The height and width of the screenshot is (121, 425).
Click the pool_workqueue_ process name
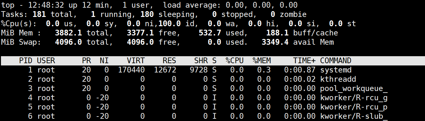pyautogui.click(x=354, y=88)
